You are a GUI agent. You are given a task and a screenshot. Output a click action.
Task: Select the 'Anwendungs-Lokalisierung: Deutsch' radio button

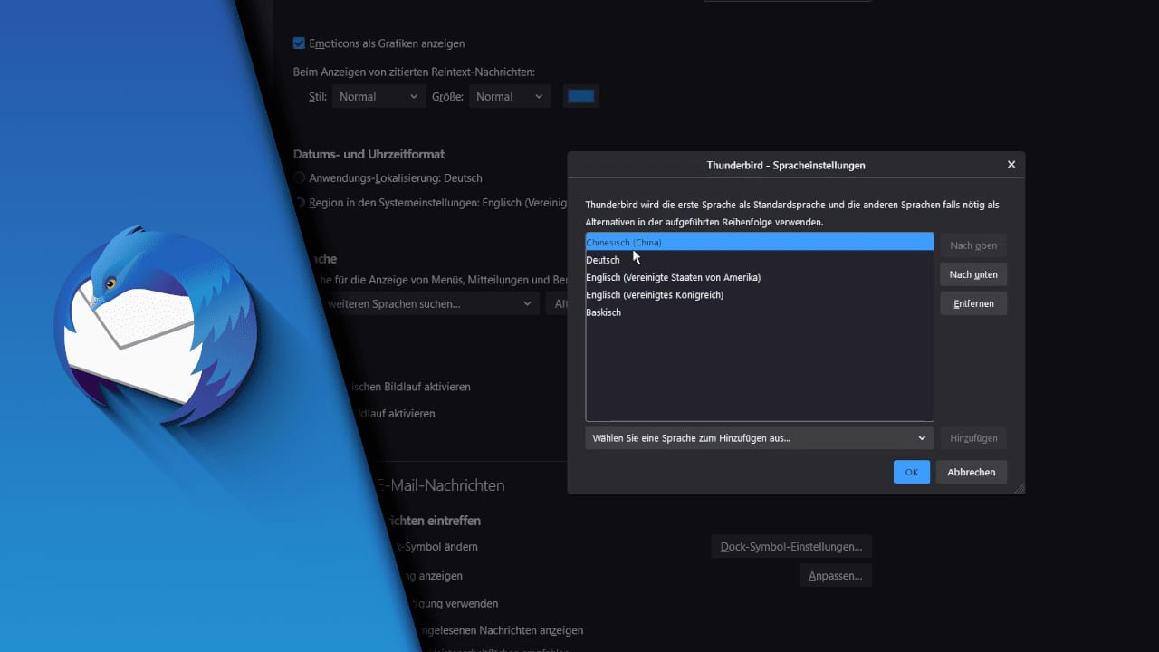(299, 178)
